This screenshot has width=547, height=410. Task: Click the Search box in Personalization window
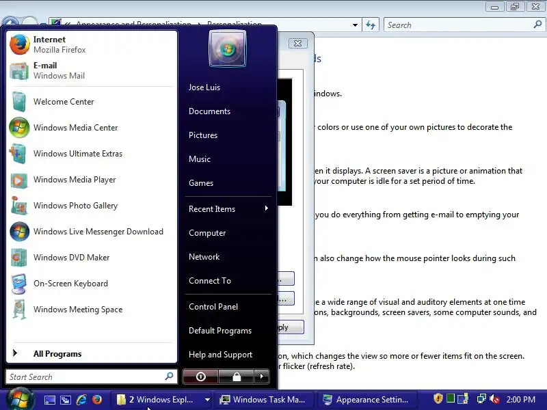(x=464, y=25)
